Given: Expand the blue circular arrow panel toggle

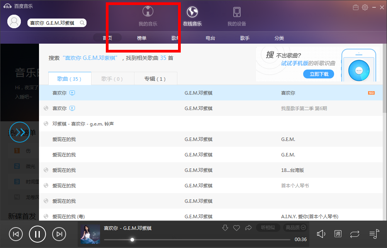Looking at the screenshot, I should tap(20, 132).
